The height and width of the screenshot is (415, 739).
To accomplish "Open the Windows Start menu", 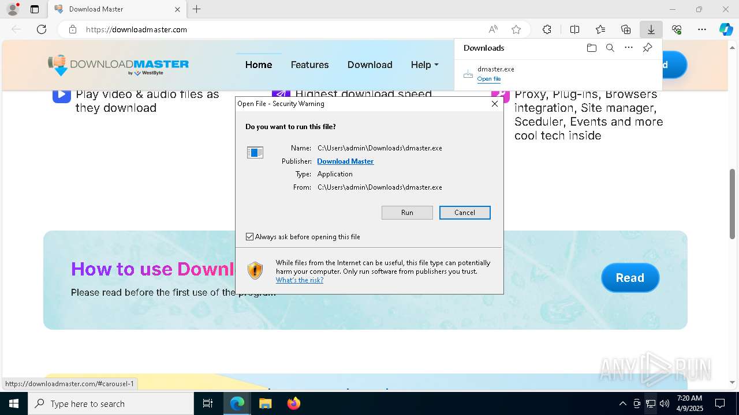I will click(13, 403).
